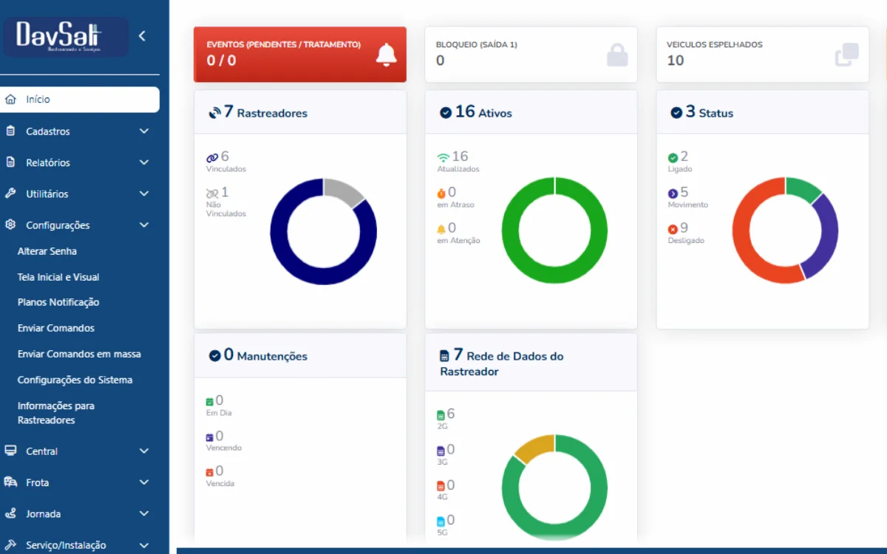Open the red Eventos Pendentes card
Viewport: 887px width, 554px height.
300,55
